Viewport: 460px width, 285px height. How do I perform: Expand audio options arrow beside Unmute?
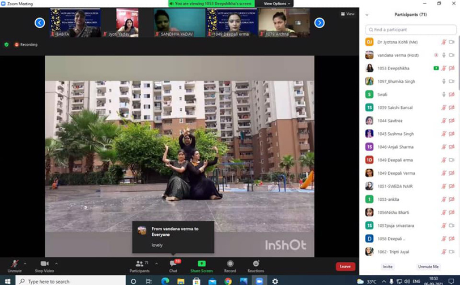coord(25,263)
